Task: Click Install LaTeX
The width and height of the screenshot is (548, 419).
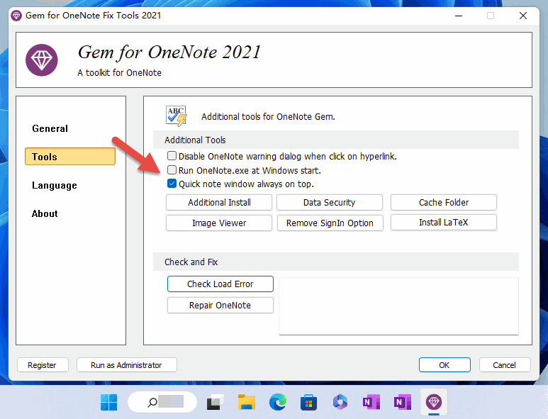Action: coord(444,222)
